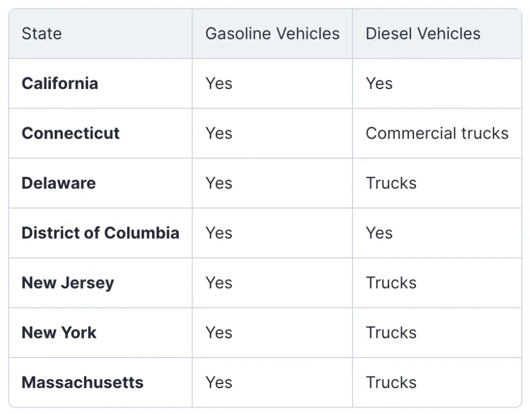The width and height of the screenshot is (530, 414).
Task: Click Connecticut's Gasoline Vehicles Yes cell
Action: click(219, 134)
